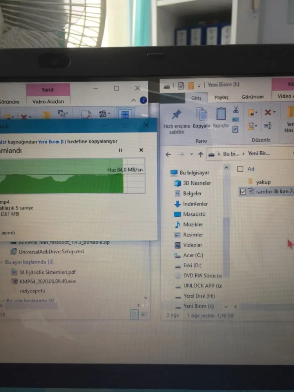The height and width of the screenshot is (392, 294).
Task: Select Acer (C:) drive in navigation pane
Action: click(x=189, y=255)
